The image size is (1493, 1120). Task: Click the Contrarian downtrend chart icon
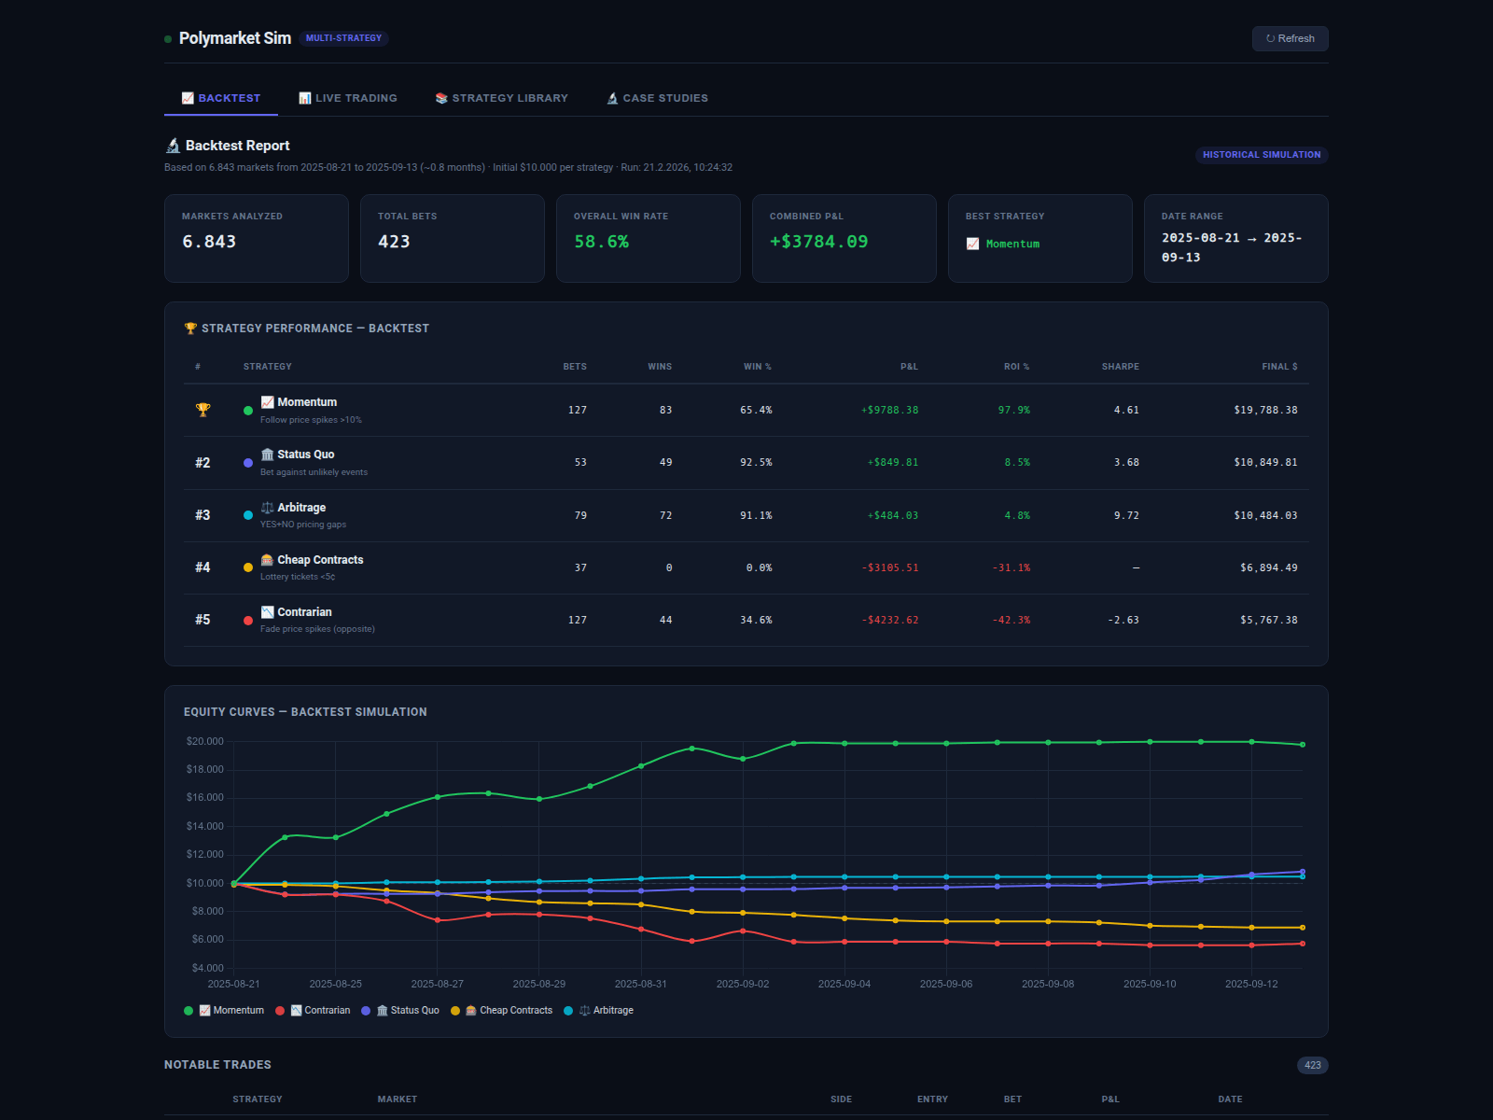point(267,612)
